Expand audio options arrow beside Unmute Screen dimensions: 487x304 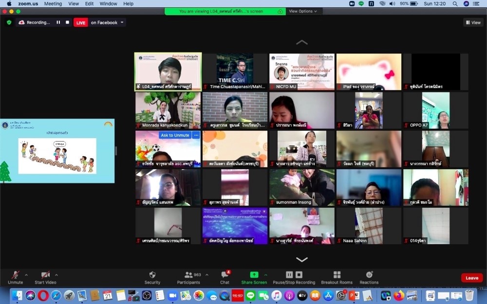[26, 275]
